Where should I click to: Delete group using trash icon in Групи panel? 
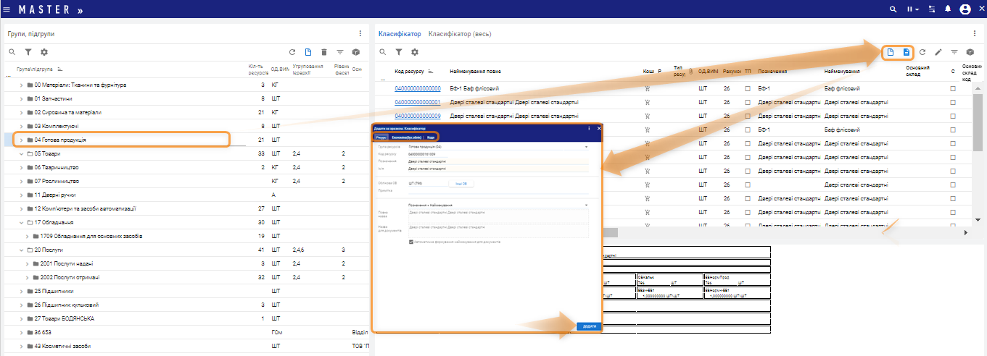tap(324, 52)
